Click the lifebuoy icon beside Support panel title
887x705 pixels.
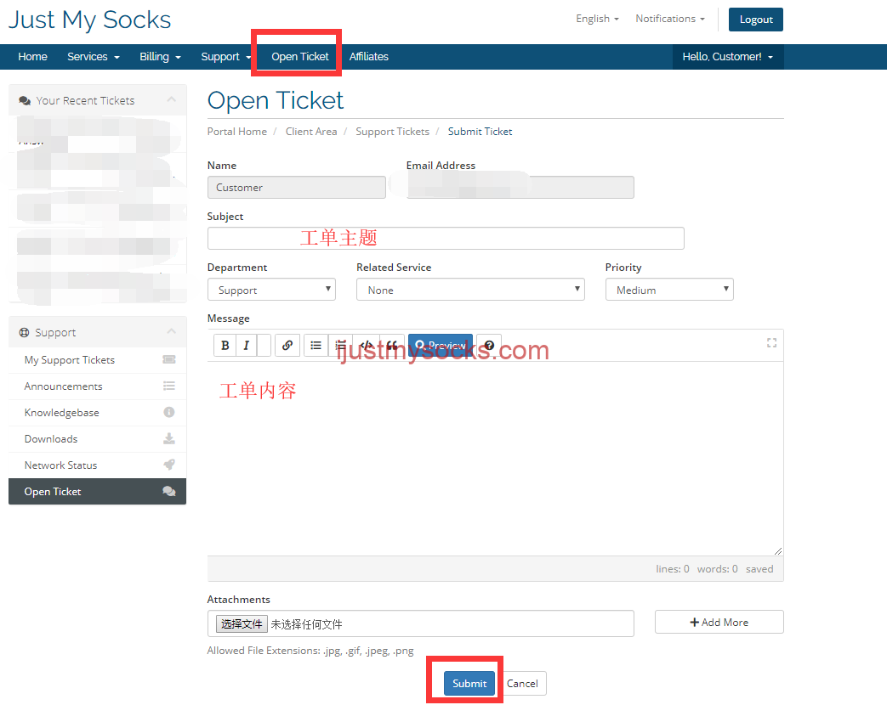(24, 333)
